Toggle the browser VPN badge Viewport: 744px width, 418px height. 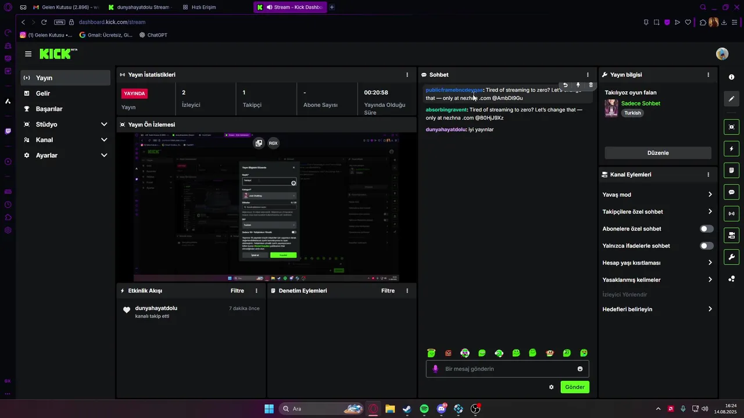pyautogui.click(x=59, y=22)
